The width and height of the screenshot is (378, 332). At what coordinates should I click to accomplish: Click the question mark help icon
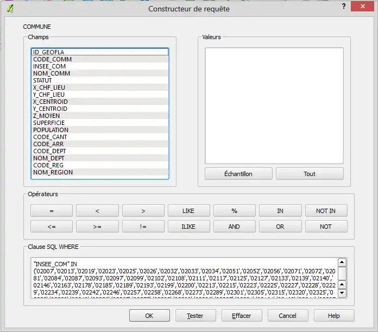344,6
